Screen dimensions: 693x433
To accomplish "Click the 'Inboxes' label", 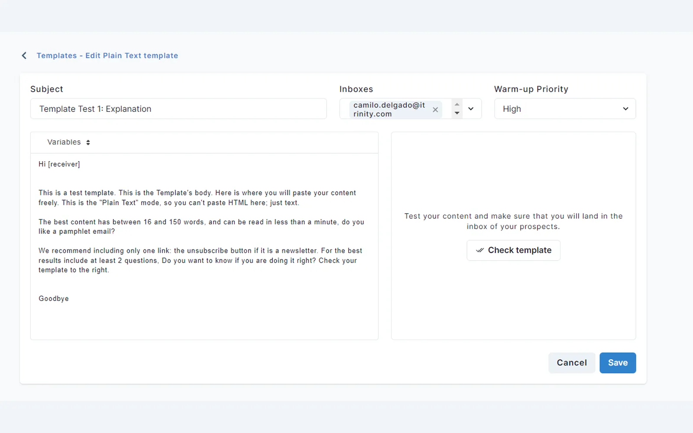I will [356, 89].
